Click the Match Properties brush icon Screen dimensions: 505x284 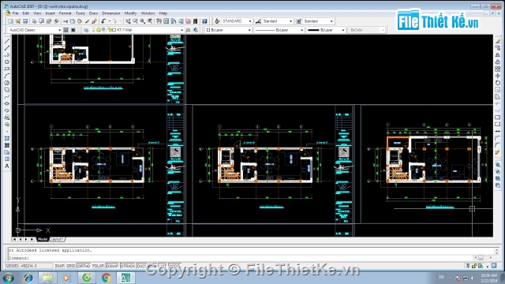click(94, 21)
